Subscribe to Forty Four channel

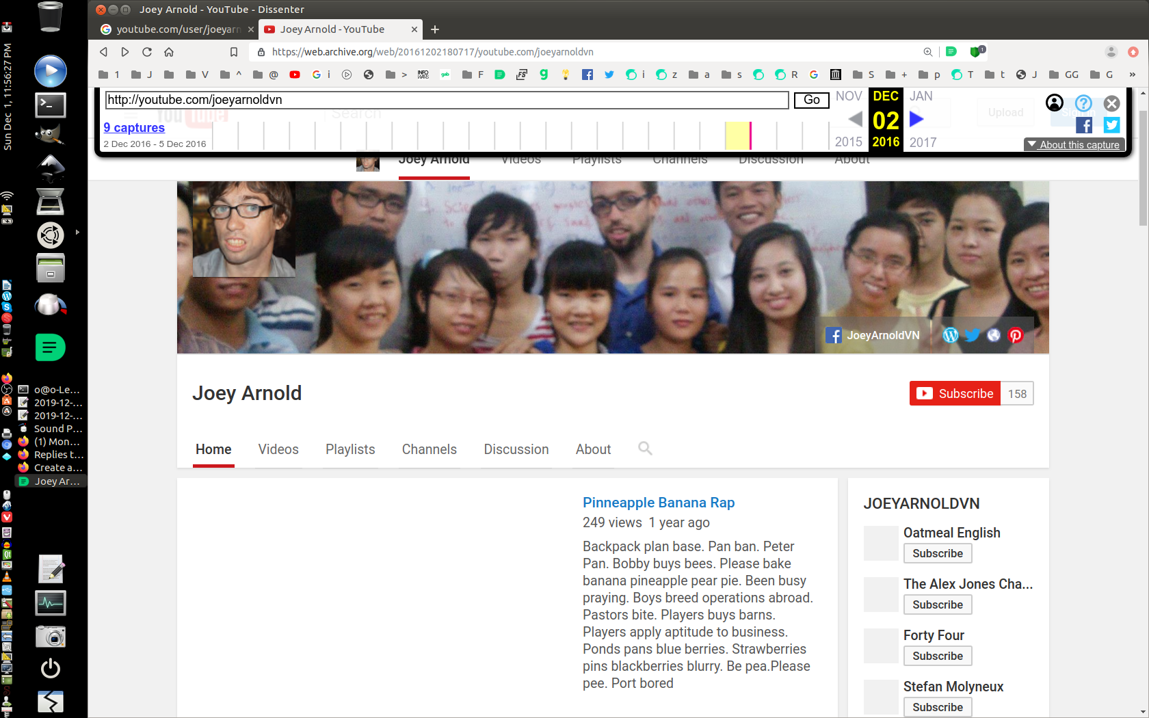[938, 656]
